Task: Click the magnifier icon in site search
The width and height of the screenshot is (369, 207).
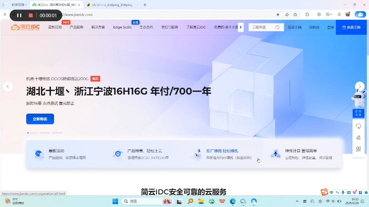Action: (x=277, y=27)
